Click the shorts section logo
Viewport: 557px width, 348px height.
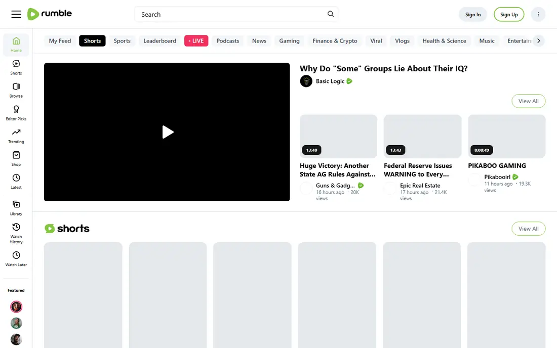point(67,229)
